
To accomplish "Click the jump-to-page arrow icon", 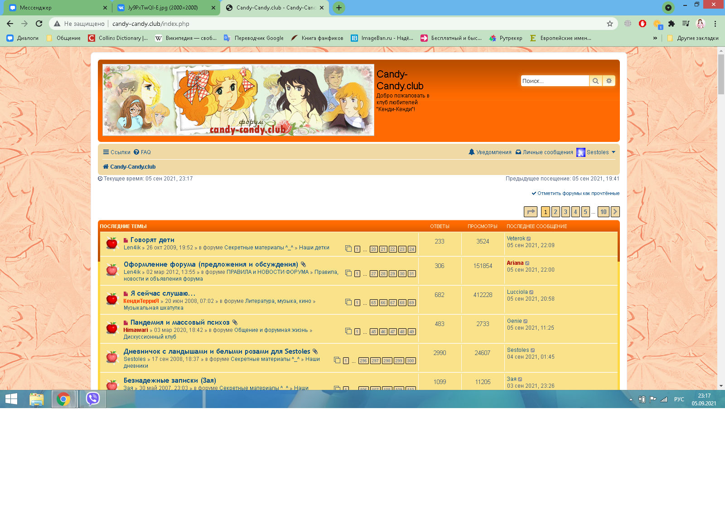I will pyautogui.click(x=530, y=212).
